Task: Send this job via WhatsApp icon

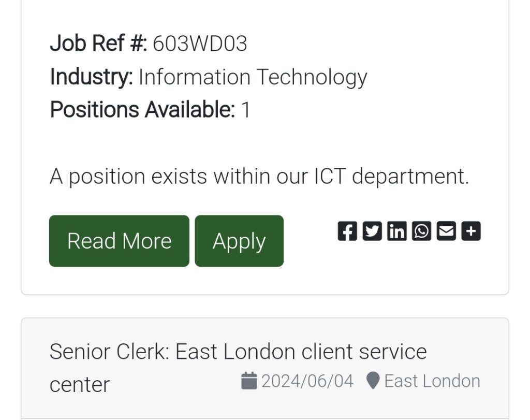Action: [421, 231]
